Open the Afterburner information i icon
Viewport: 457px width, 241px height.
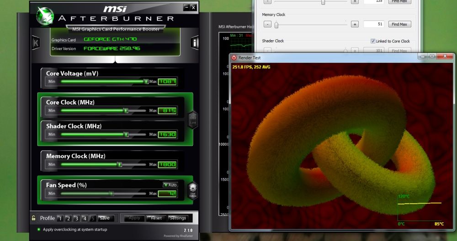click(195, 43)
